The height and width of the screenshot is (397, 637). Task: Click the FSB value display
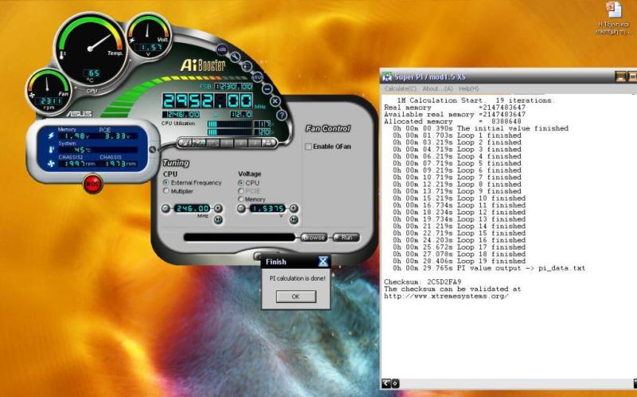tap(233, 86)
